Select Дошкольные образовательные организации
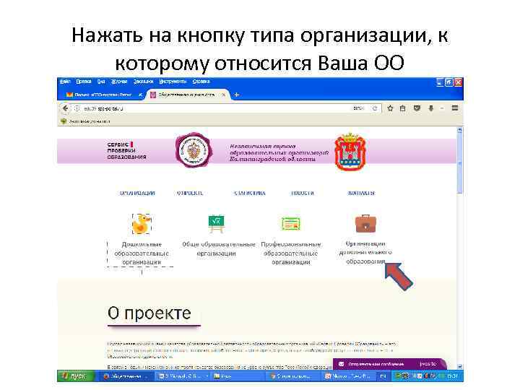The image size is (520, 390). pyautogui.click(x=142, y=253)
